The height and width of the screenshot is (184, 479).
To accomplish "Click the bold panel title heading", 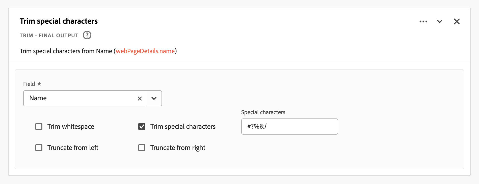I will (59, 21).
